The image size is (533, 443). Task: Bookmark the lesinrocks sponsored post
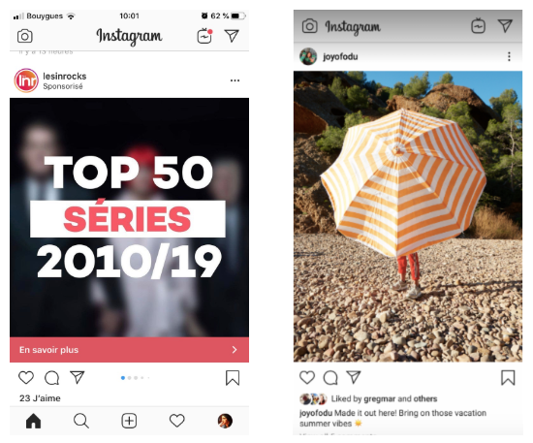coord(233,378)
